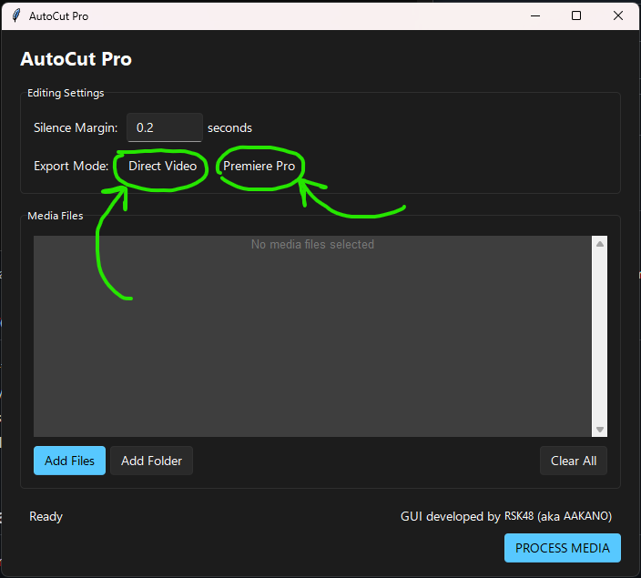The height and width of the screenshot is (578, 641).
Task: Click the 'Silence Margin:' label
Action: click(76, 128)
